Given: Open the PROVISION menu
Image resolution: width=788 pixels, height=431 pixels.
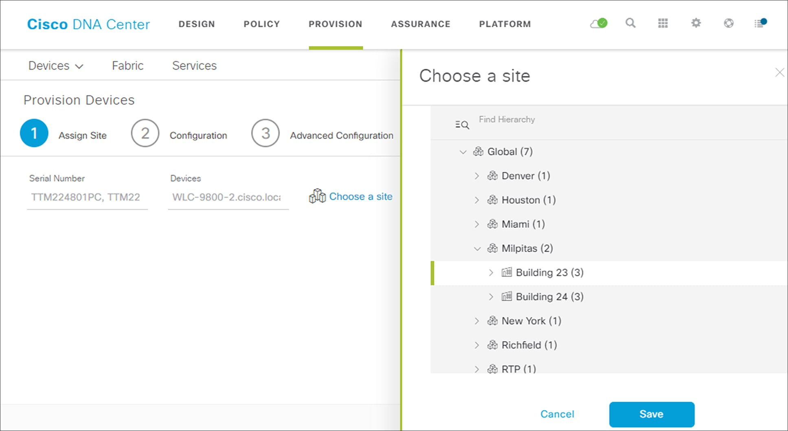Looking at the screenshot, I should (336, 24).
